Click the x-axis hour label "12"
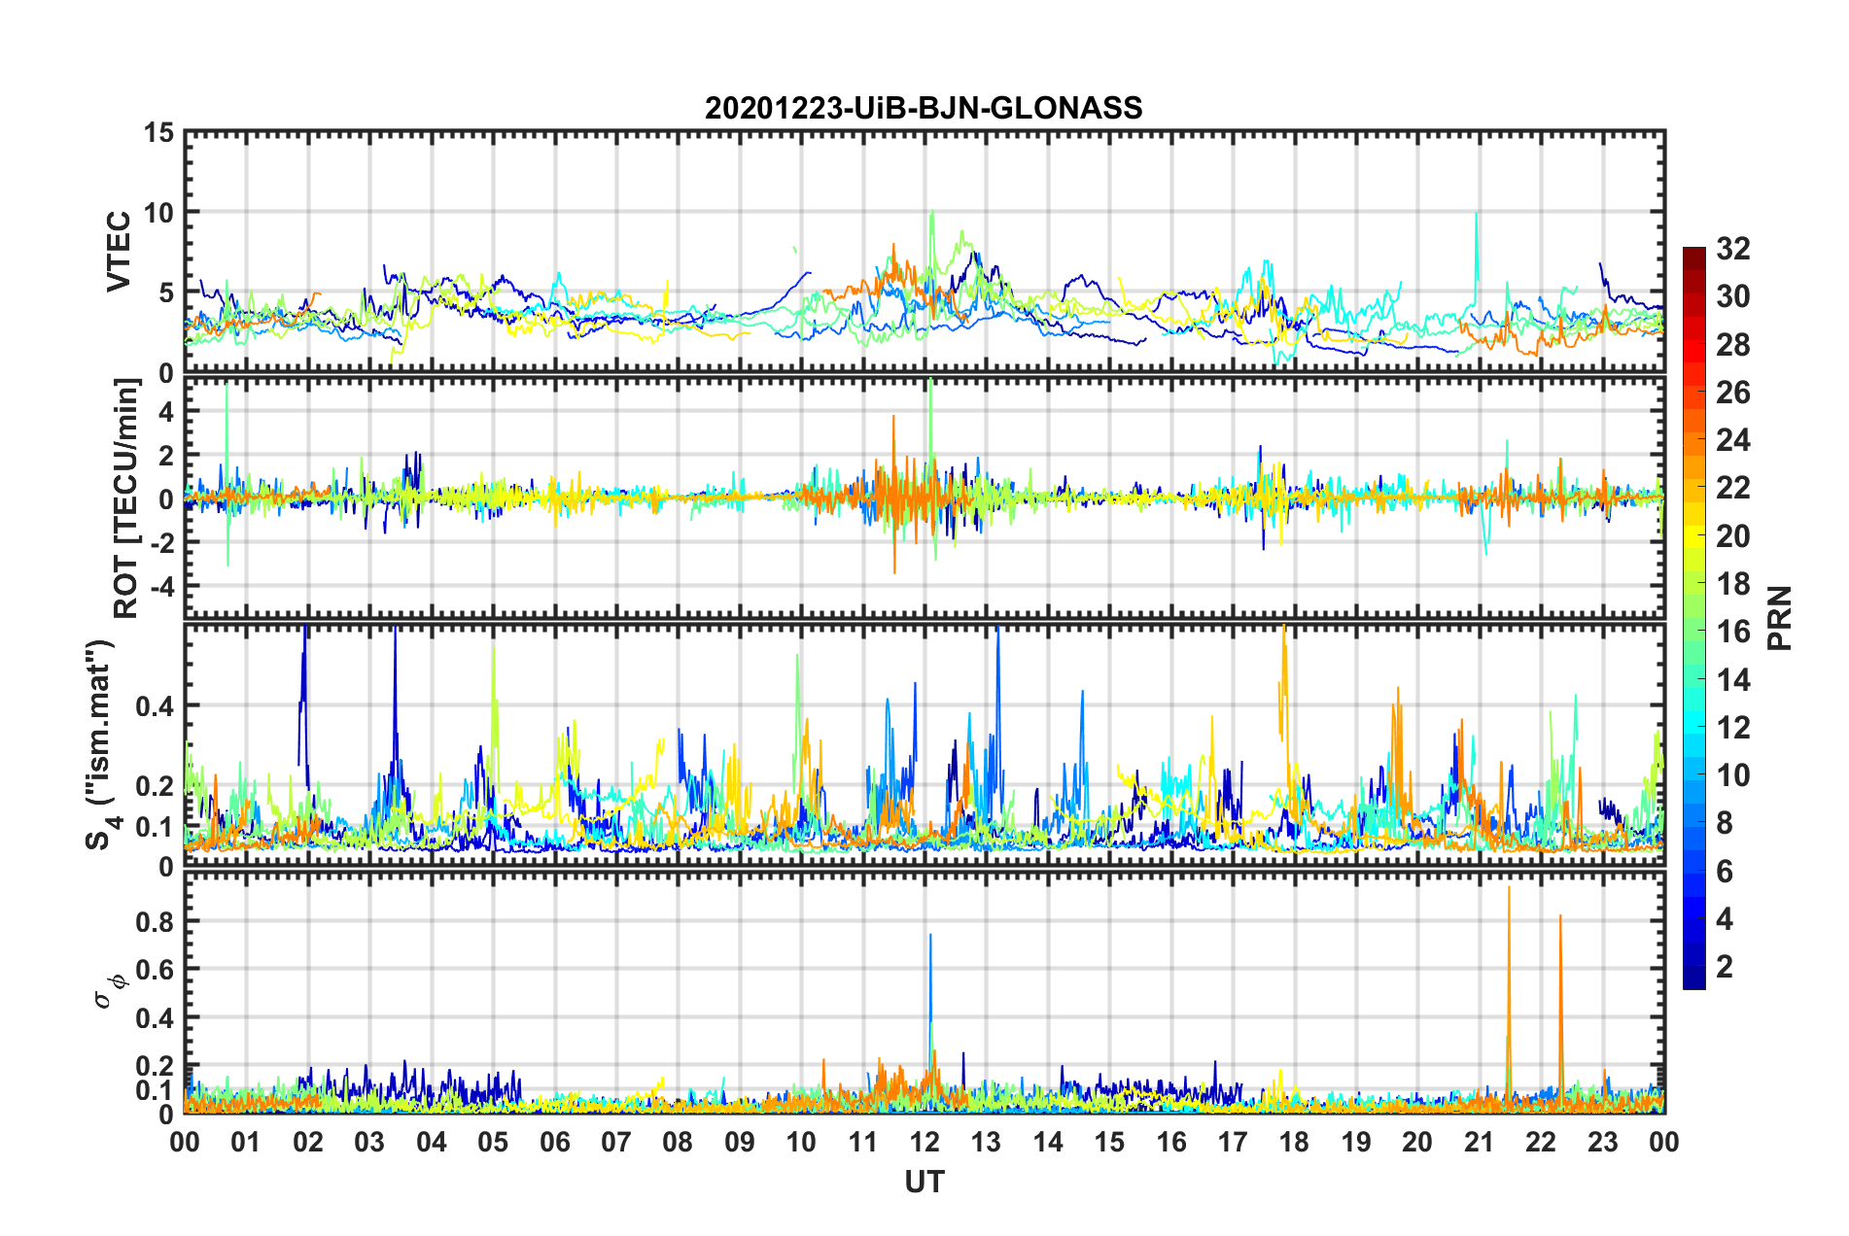The width and height of the screenshot is (1849, 1236). point(924,1142)
